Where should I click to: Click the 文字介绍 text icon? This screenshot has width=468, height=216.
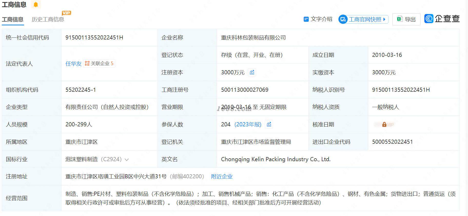click(306, 19)
